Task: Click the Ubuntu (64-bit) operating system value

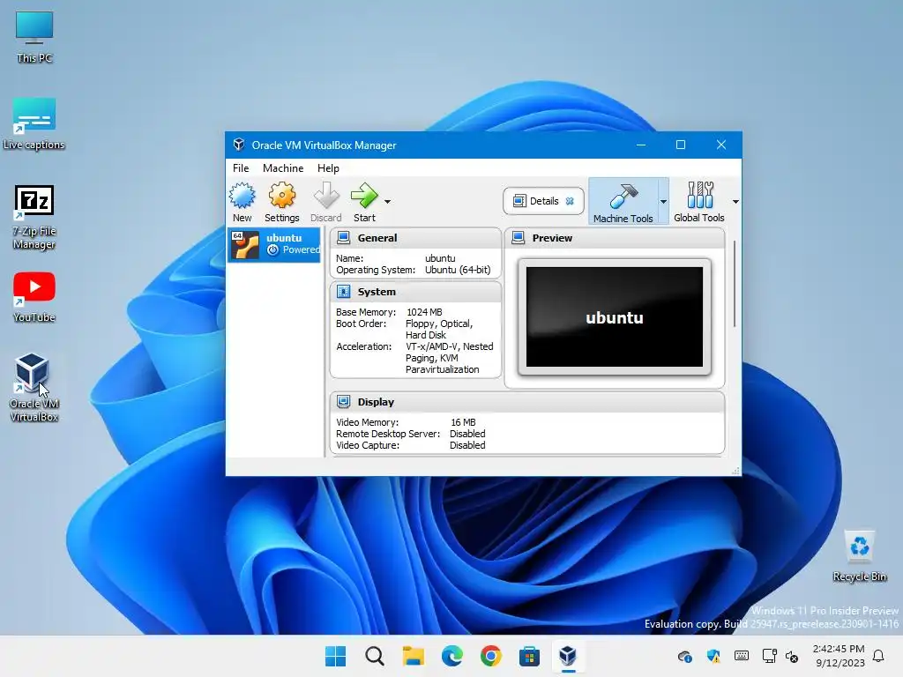Action: click(x=458, y=270)
